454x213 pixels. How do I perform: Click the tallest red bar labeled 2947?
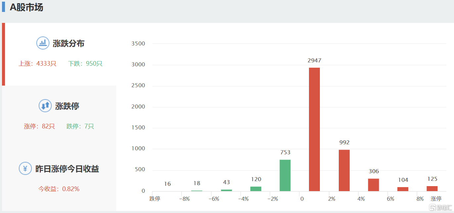coord(314,129)
